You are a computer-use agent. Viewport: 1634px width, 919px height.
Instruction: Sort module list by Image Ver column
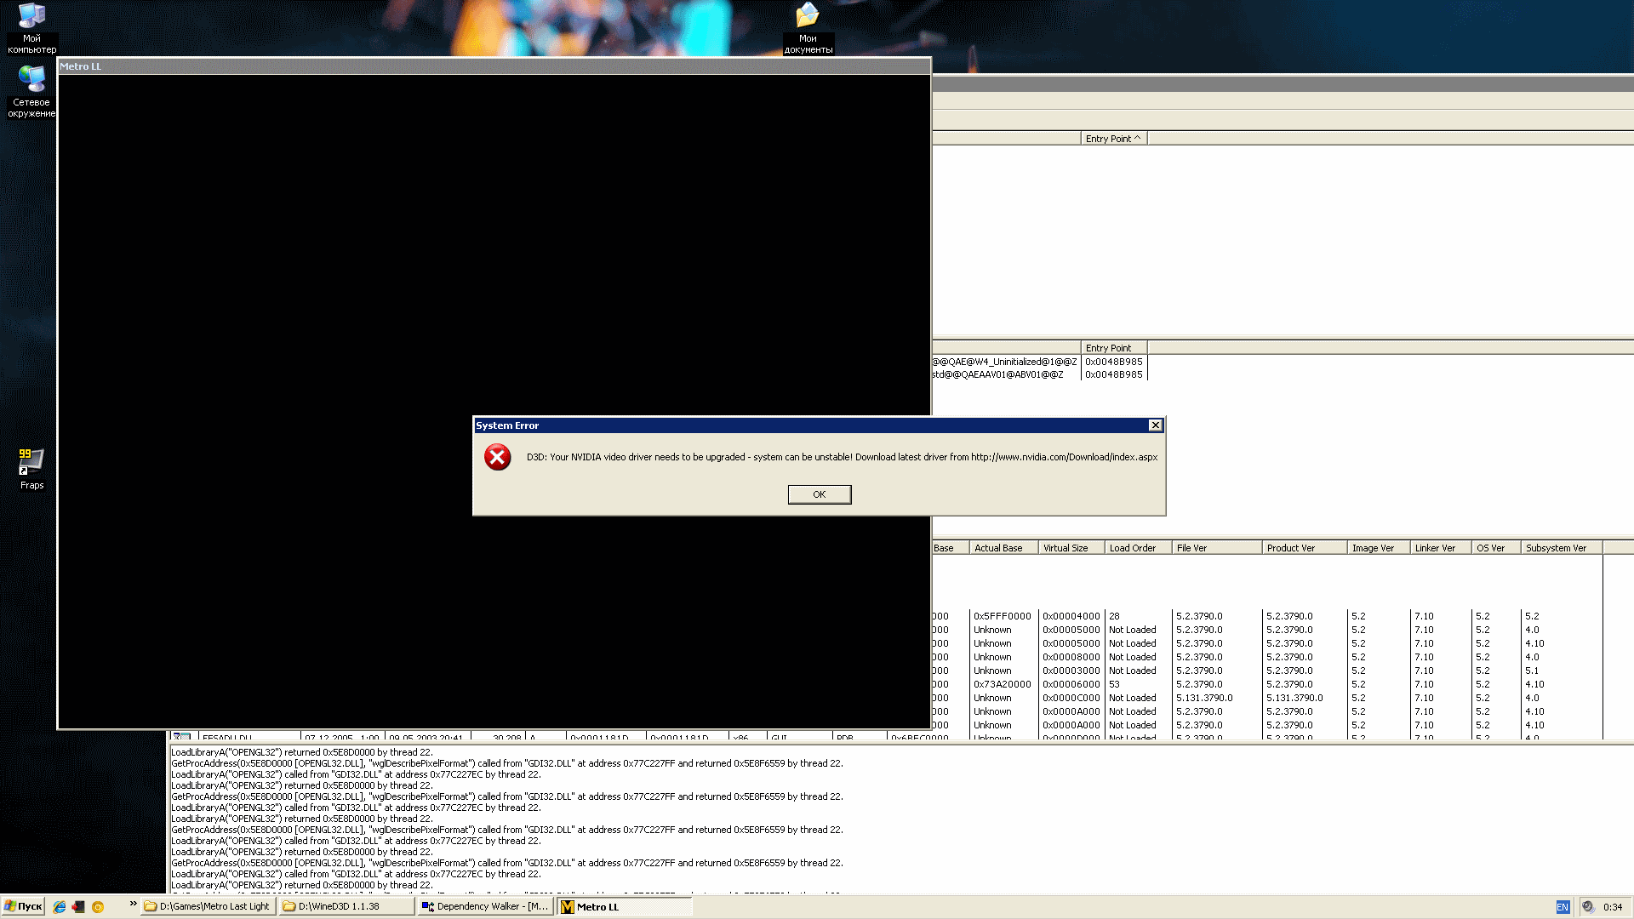[x=1379, y=548]
